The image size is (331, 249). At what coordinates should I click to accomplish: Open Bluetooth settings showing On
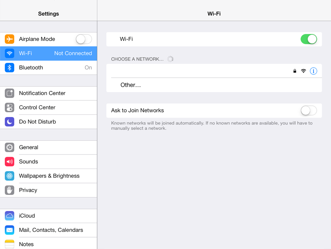(x=49, y=68)
